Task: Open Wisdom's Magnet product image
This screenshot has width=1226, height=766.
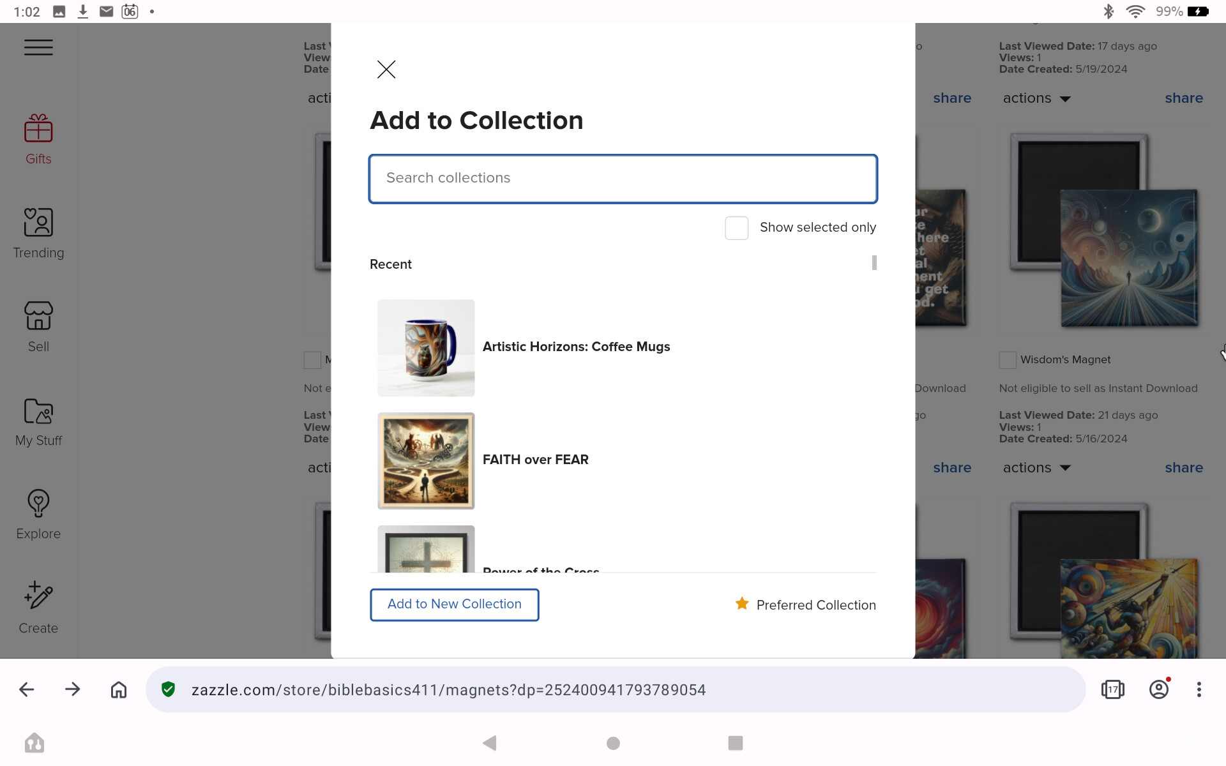Action: (x=1103, y=231)
